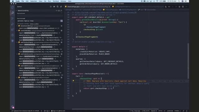Screen dimensions: 199x112
Task: Click the Cart breadcrumb segment
Action: tap(141, 10)
